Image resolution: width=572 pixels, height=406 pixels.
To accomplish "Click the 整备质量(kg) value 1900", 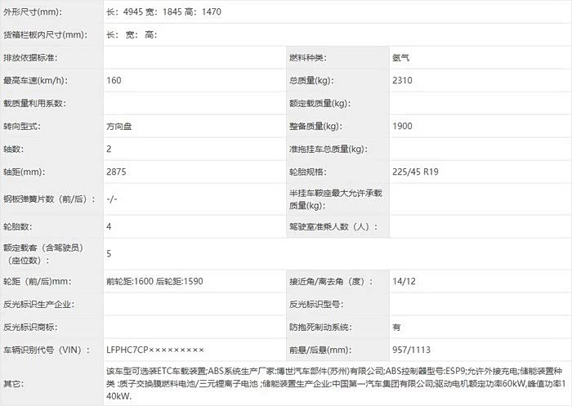I will pyautogui.click(x=402, y=127).
